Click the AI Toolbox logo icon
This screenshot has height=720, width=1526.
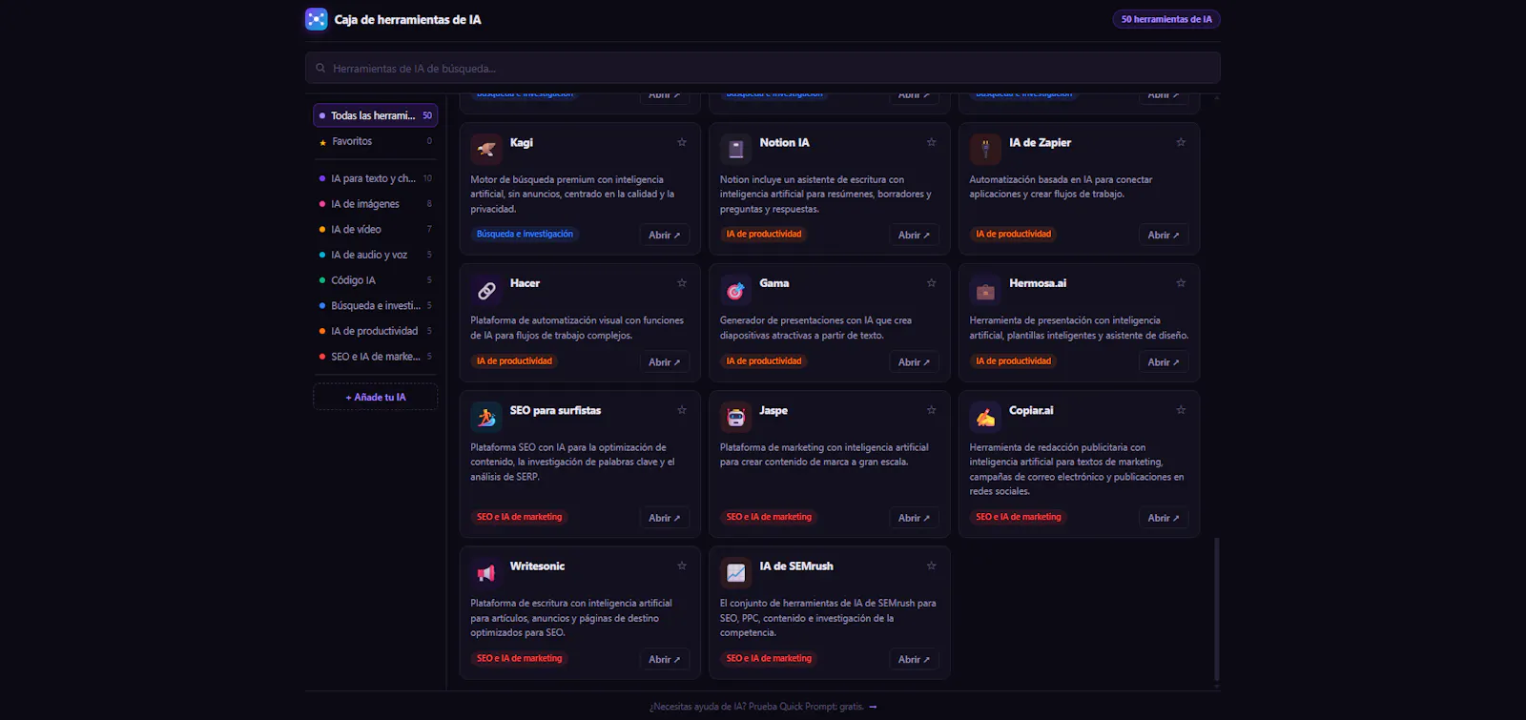pyautogui.click(x=317, y=19)
